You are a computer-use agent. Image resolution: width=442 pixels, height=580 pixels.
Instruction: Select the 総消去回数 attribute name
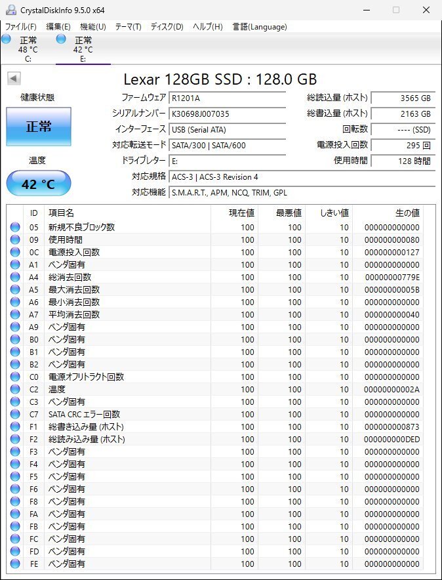[x=70, y=277]
